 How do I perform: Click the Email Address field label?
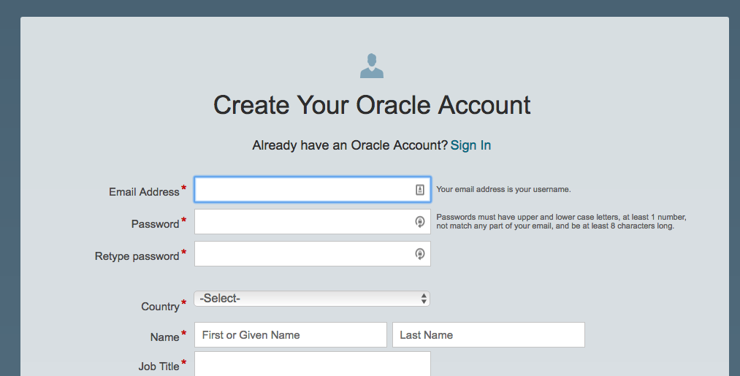pos(144,192)
